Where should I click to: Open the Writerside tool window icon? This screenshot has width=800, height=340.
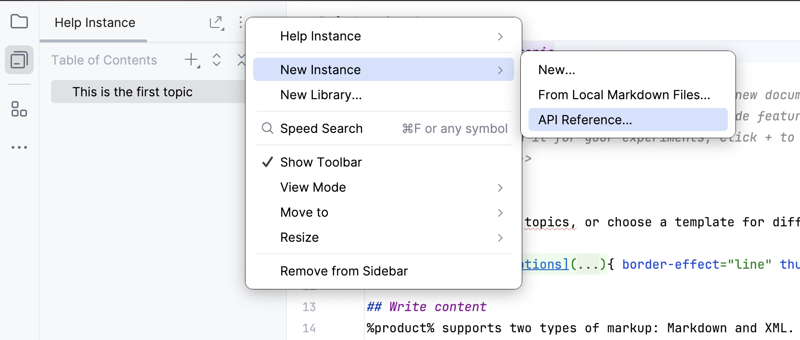coord(19,60)
